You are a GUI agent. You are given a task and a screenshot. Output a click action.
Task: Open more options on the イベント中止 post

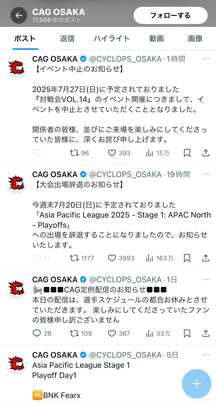click(x=206, y=59)
